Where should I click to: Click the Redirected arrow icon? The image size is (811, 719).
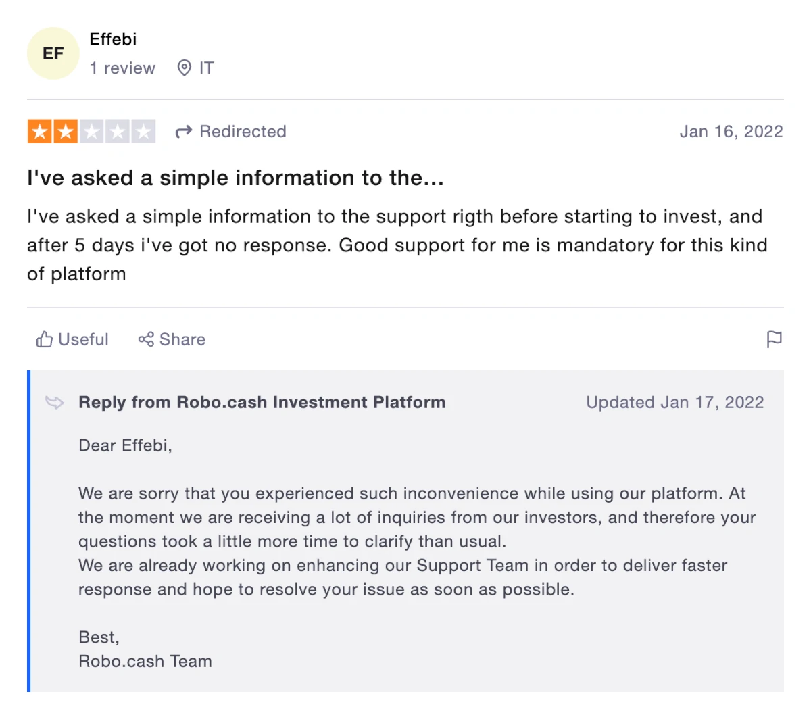pyautogui.click(x=183, y=132)
